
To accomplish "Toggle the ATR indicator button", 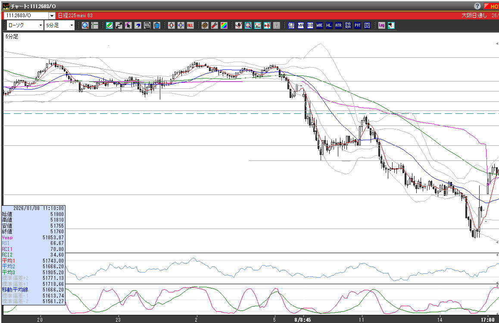I will pyautogui.click(x=338, y=25).
